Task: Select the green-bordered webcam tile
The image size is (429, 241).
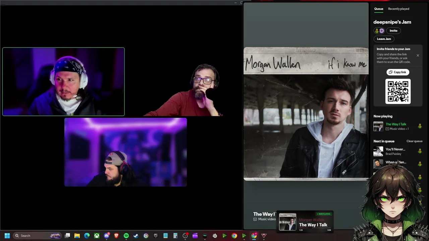Action: point(63,82)
